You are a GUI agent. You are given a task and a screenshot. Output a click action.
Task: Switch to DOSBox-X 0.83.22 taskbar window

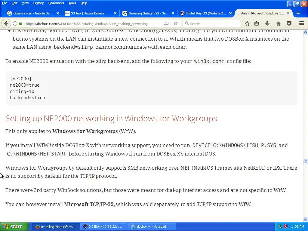(x=104, y=226)
